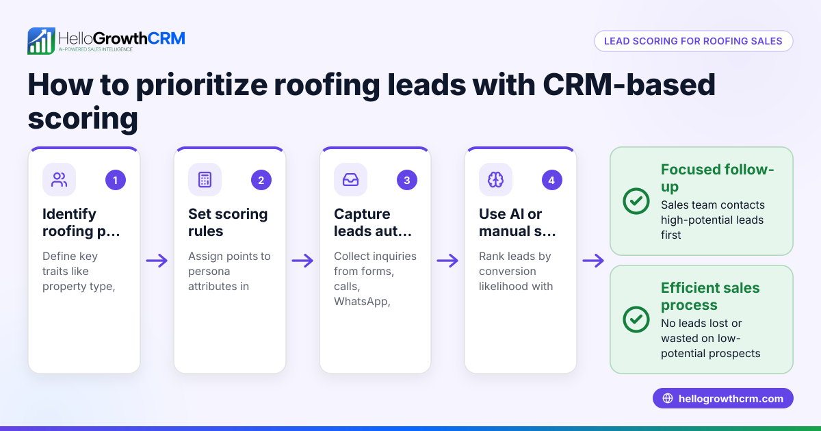Screen dimensions: 821x431
Task: Click the Efficient sales process heading
Action: tap(710, 296)
